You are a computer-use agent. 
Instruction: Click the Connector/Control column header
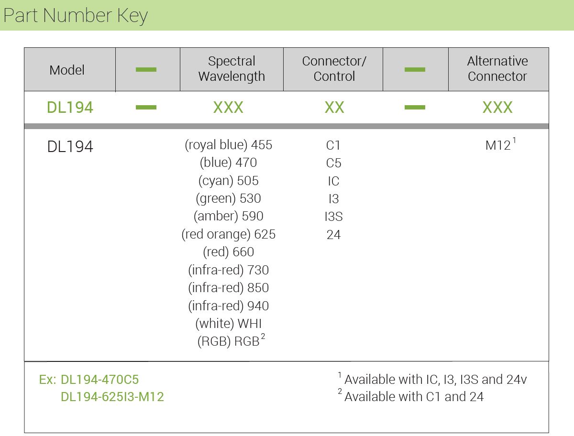[334, 69]
